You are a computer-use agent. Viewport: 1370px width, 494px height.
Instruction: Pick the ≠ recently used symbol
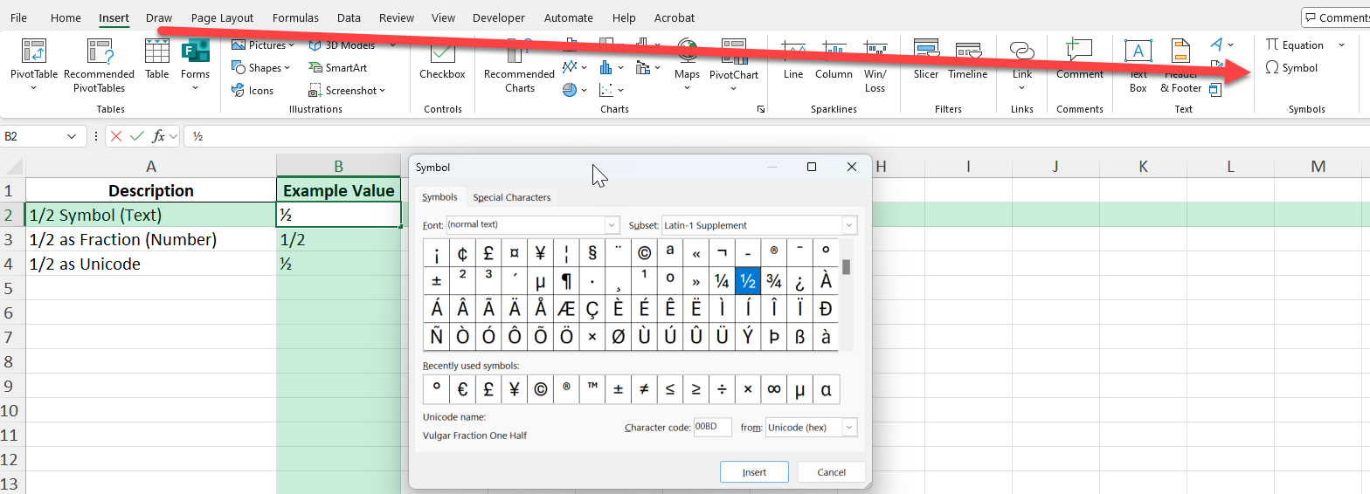(644, 389)
